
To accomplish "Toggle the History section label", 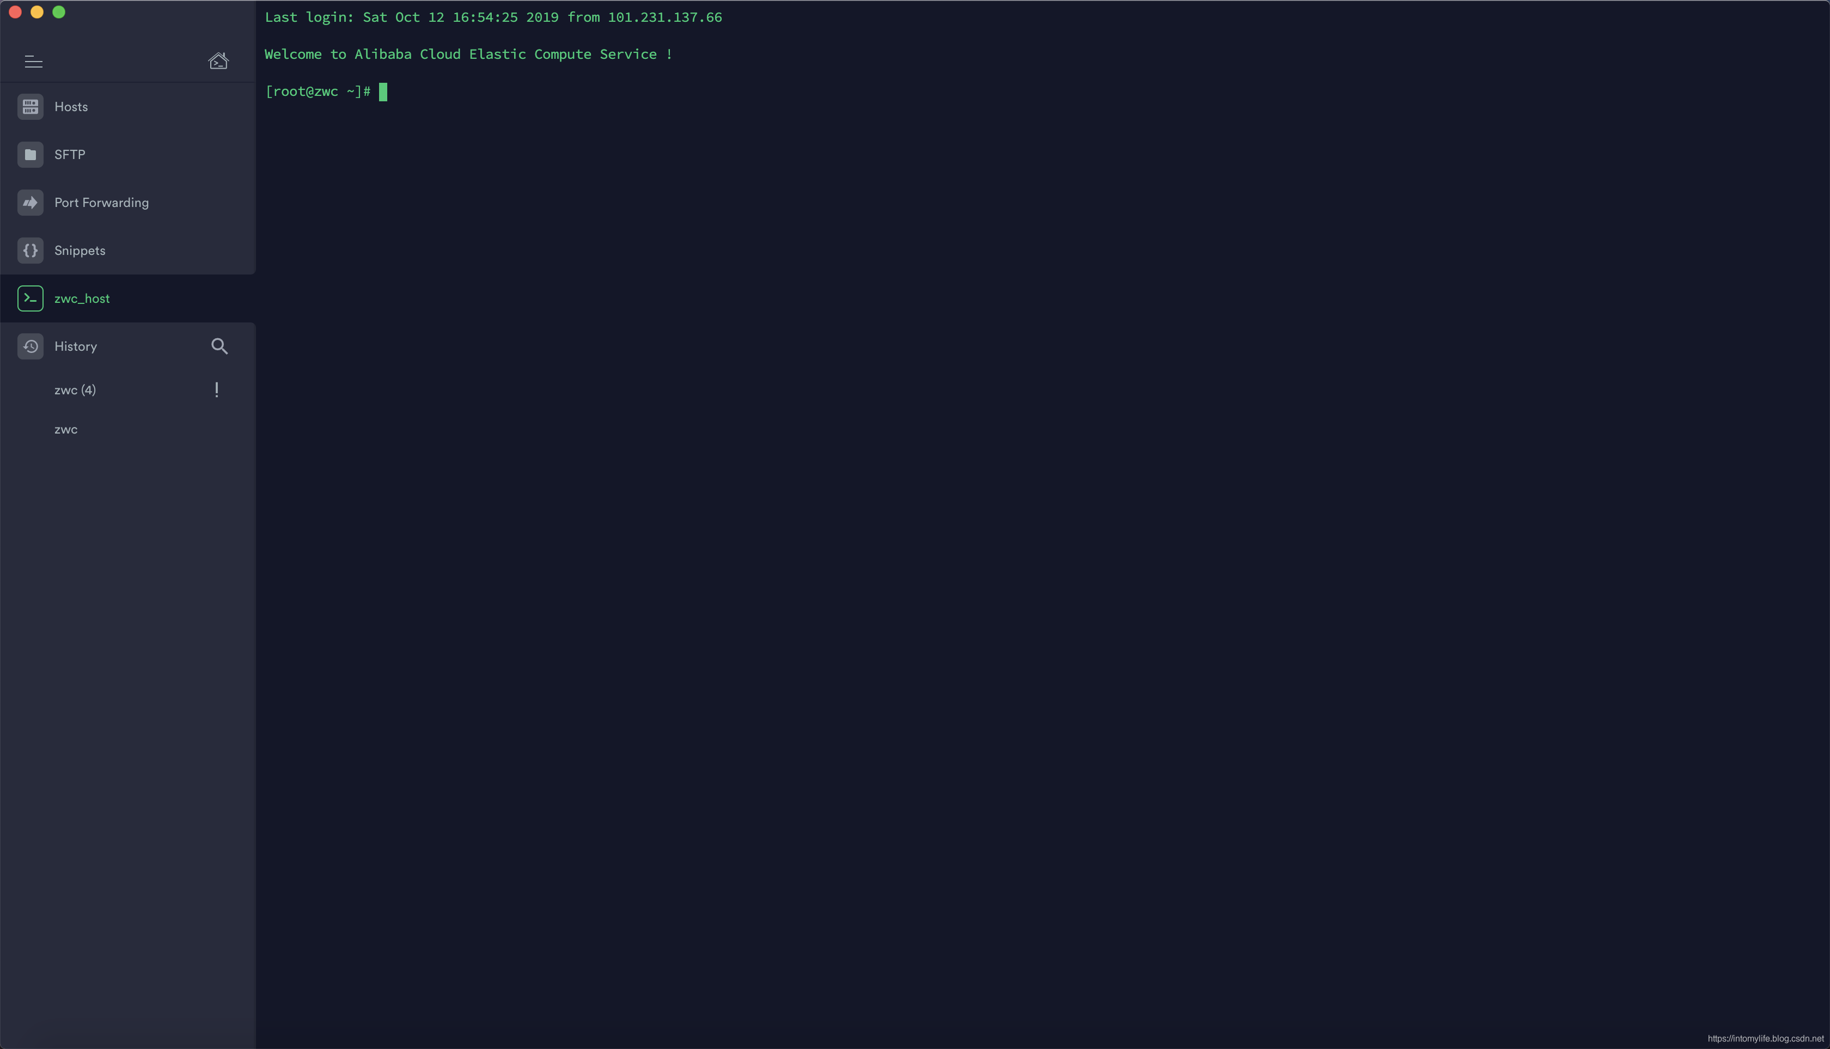I will pos(76,346).
